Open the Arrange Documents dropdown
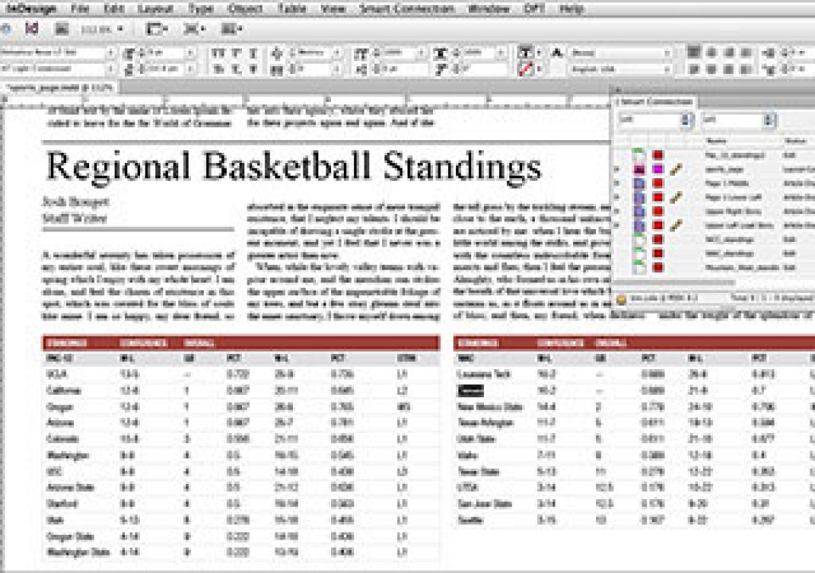Viewport: 815px width, 573px height. pyautogui.click(x=232, y=29)
